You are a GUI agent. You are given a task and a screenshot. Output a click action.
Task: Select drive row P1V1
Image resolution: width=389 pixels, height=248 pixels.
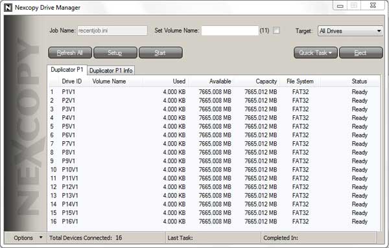pos(214,92)
